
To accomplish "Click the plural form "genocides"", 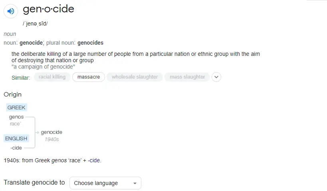I will [x=90, y=43].
